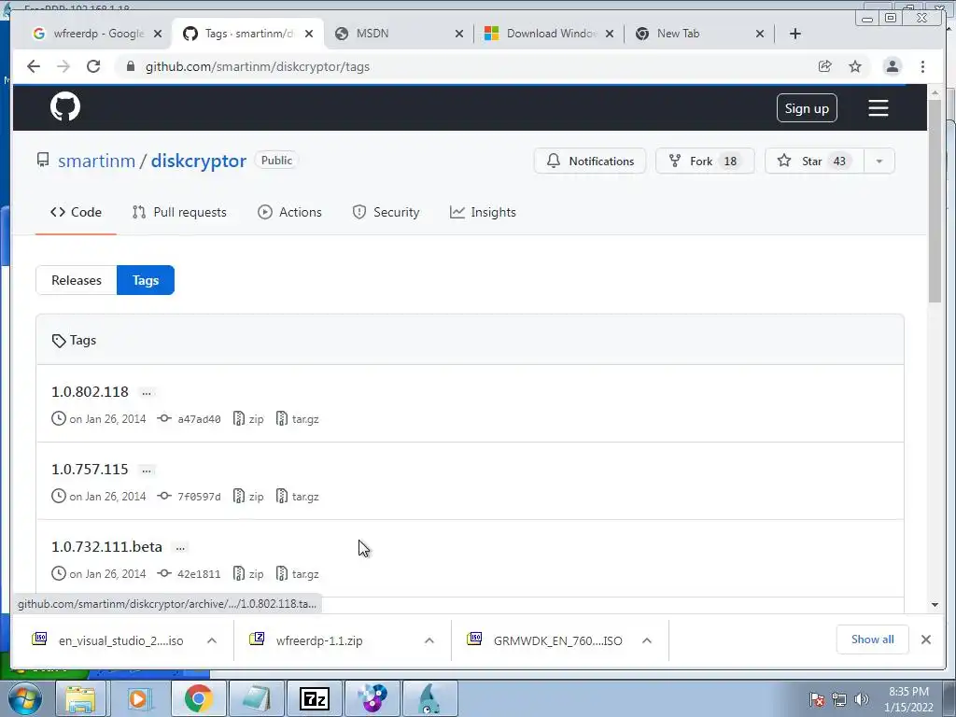Click the page vertical scrollbar thumb

click(935, 200)
